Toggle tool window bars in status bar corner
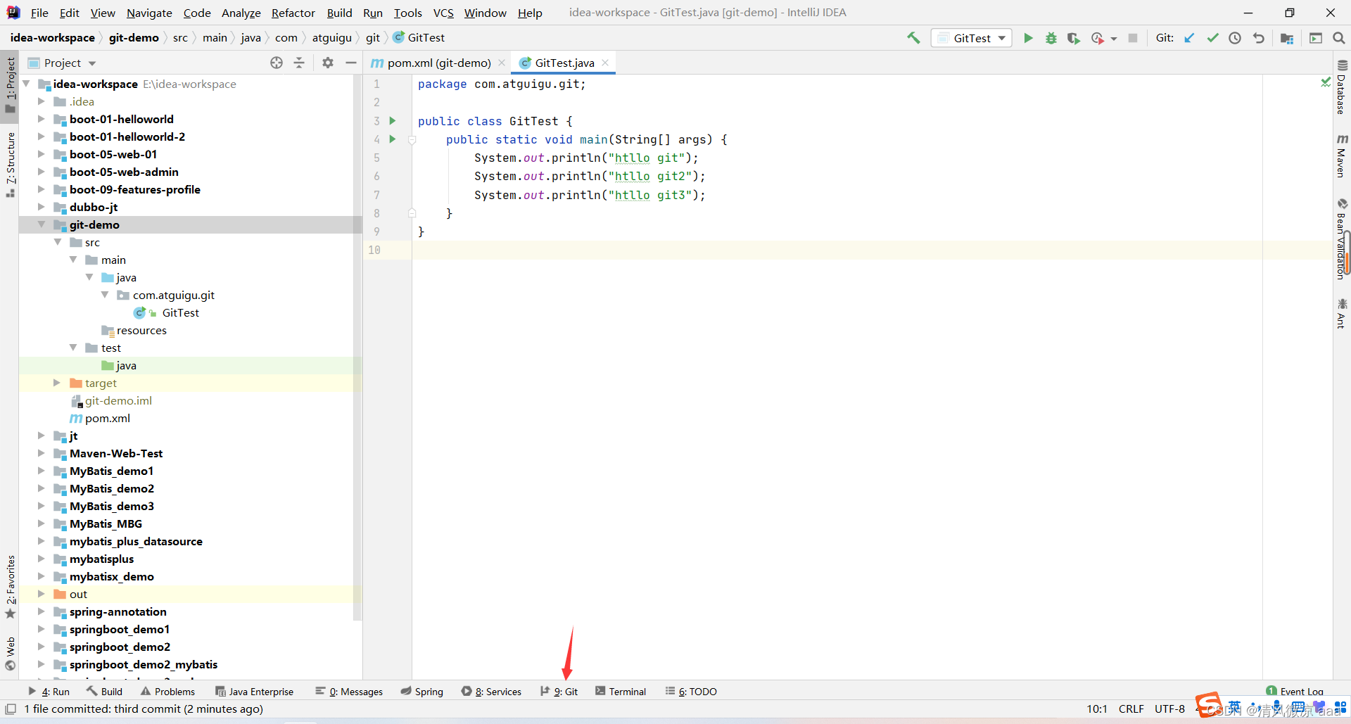Screen dimensions: 1351x724 point(11,709)
